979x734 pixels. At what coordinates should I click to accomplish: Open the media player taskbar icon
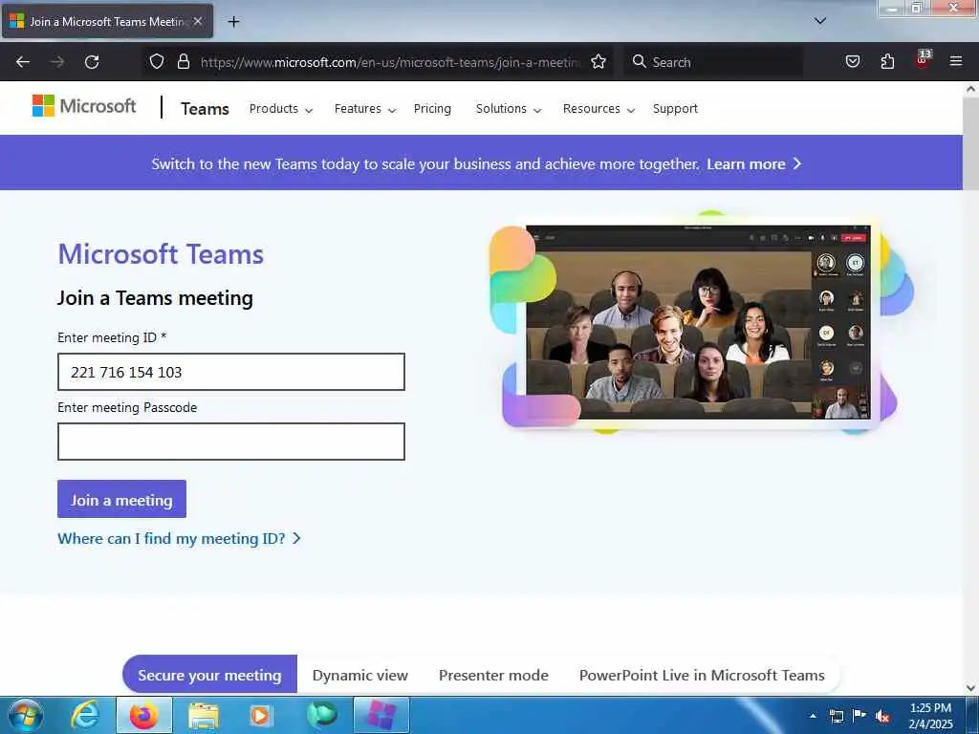coord(260,716)
